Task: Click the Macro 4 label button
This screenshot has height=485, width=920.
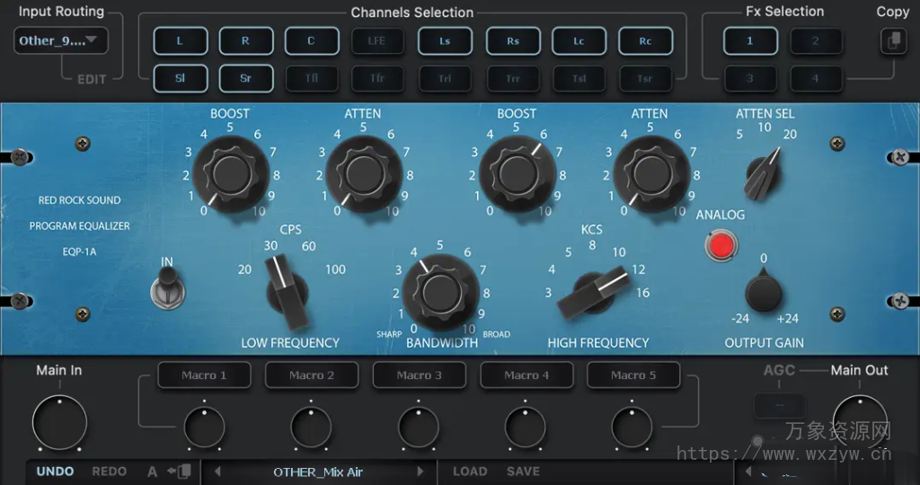Action: [526, 375]
